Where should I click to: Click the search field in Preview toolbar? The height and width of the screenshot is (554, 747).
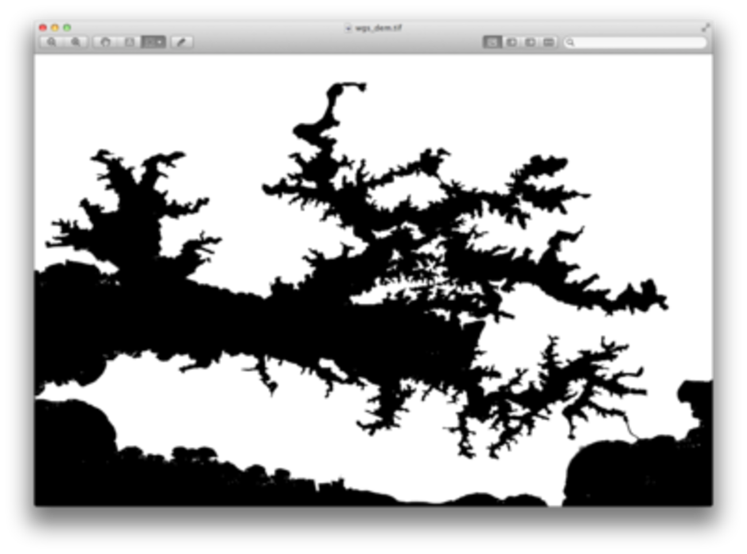coord(635,42)
